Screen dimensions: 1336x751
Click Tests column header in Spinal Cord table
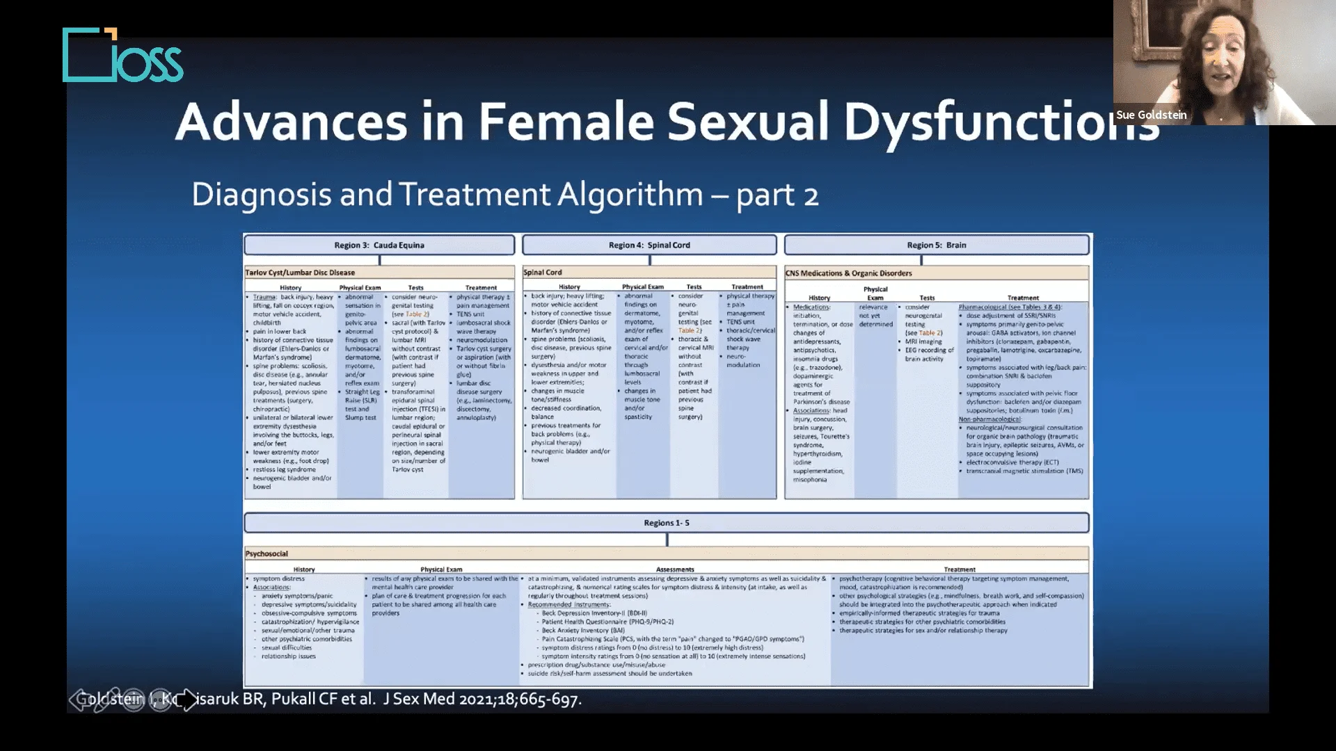pos(694,286)
